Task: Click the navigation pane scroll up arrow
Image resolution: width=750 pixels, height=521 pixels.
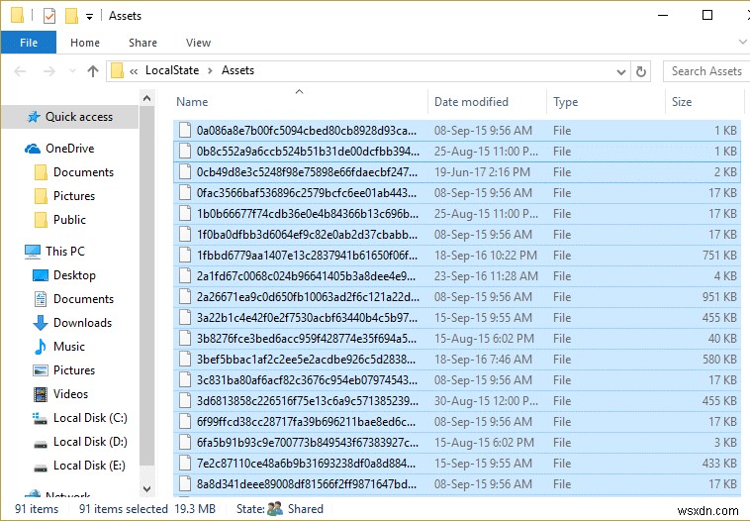Action: tap(146, 99)
